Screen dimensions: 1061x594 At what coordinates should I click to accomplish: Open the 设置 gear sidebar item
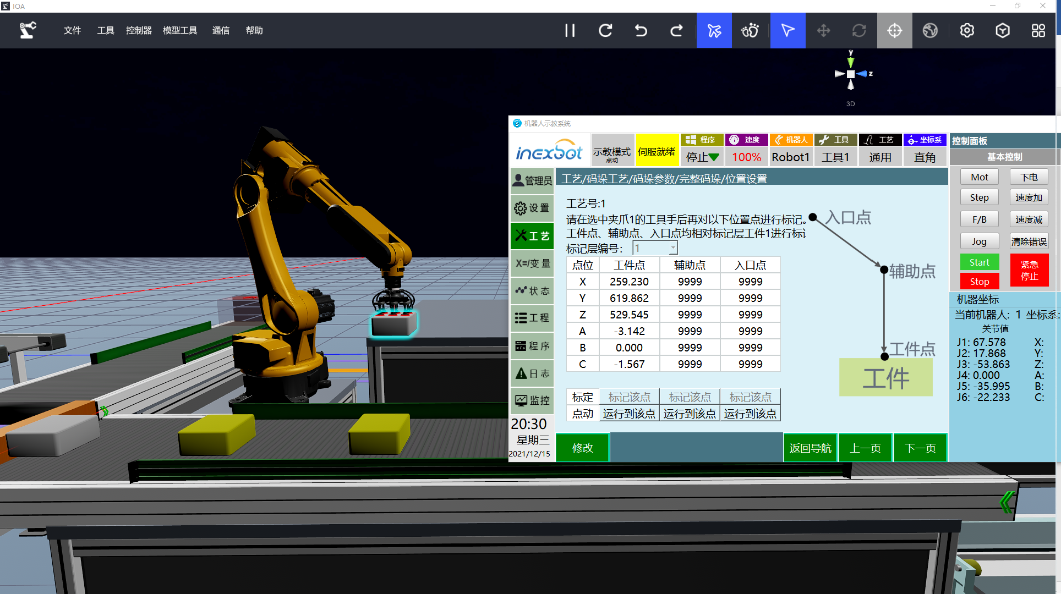532,208
